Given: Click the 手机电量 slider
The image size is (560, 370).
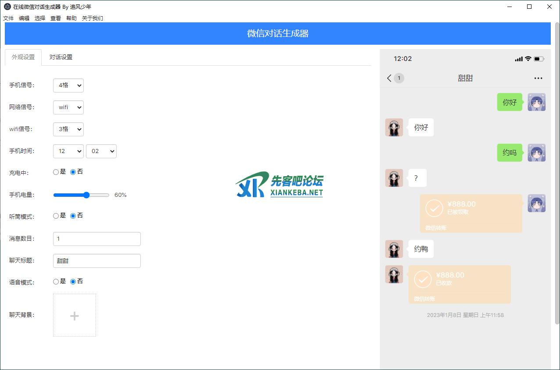Looking at the screenshot, I should point(81,195).
